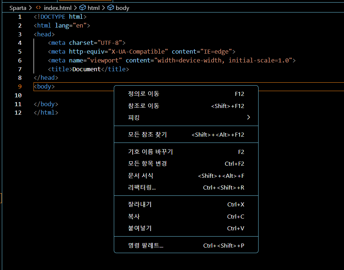Select 잘라내기 to cut
Image resolution: width=344 pixels, height=270 pixels.
pos(186,204)
